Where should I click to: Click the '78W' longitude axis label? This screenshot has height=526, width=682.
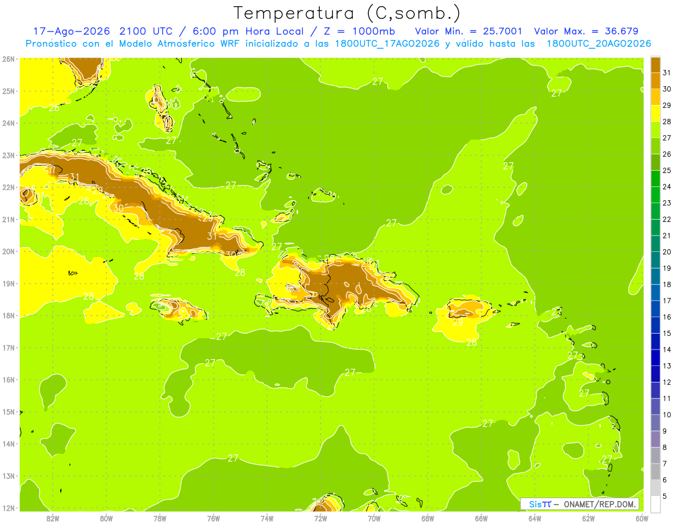tap(160, 518)
